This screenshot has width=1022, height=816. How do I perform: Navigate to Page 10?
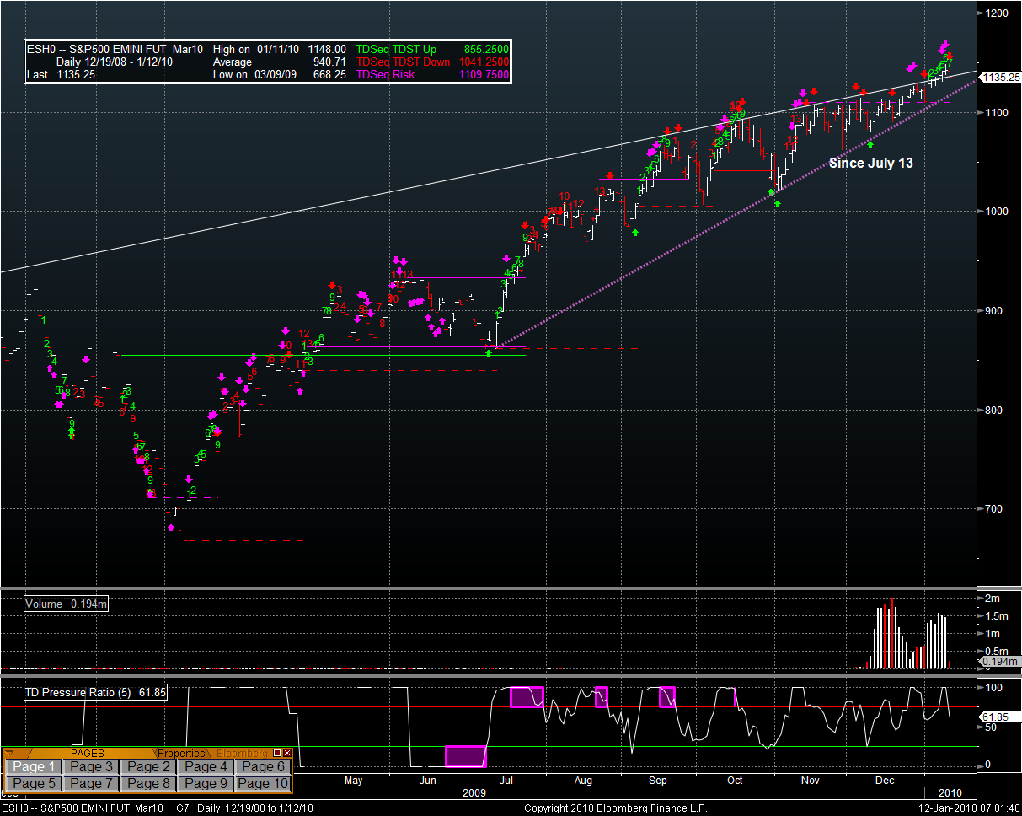(x=263, y=783)
